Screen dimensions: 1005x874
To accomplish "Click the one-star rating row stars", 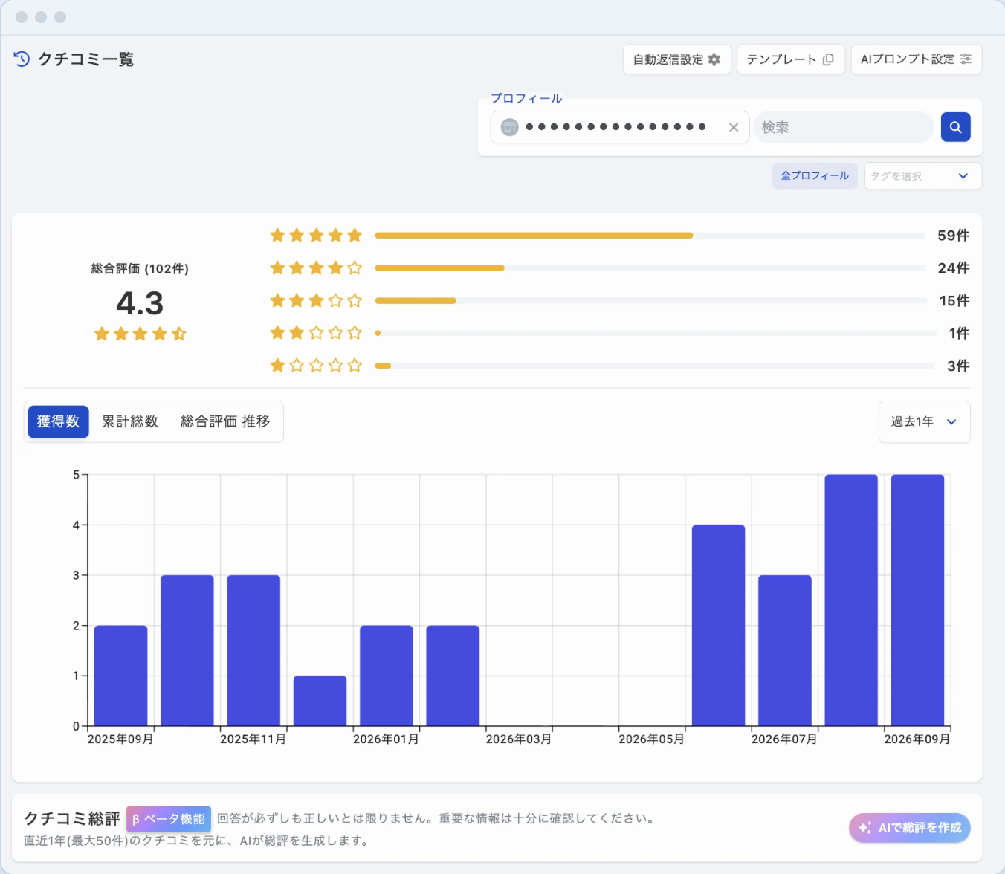I will coord(316,366).
